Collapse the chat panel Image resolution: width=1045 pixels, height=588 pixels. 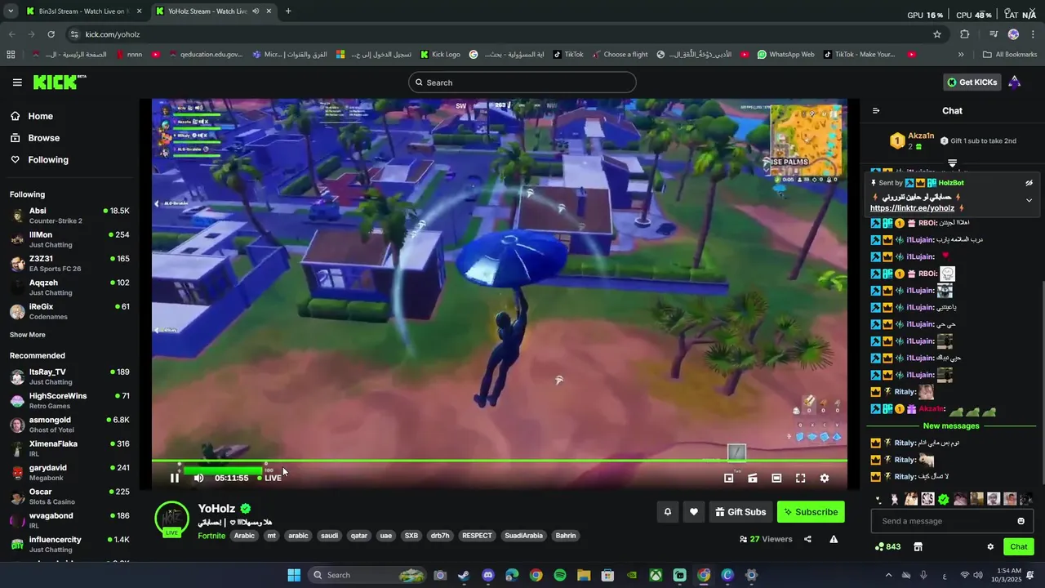pyautogui.click(x=876, y=111)
